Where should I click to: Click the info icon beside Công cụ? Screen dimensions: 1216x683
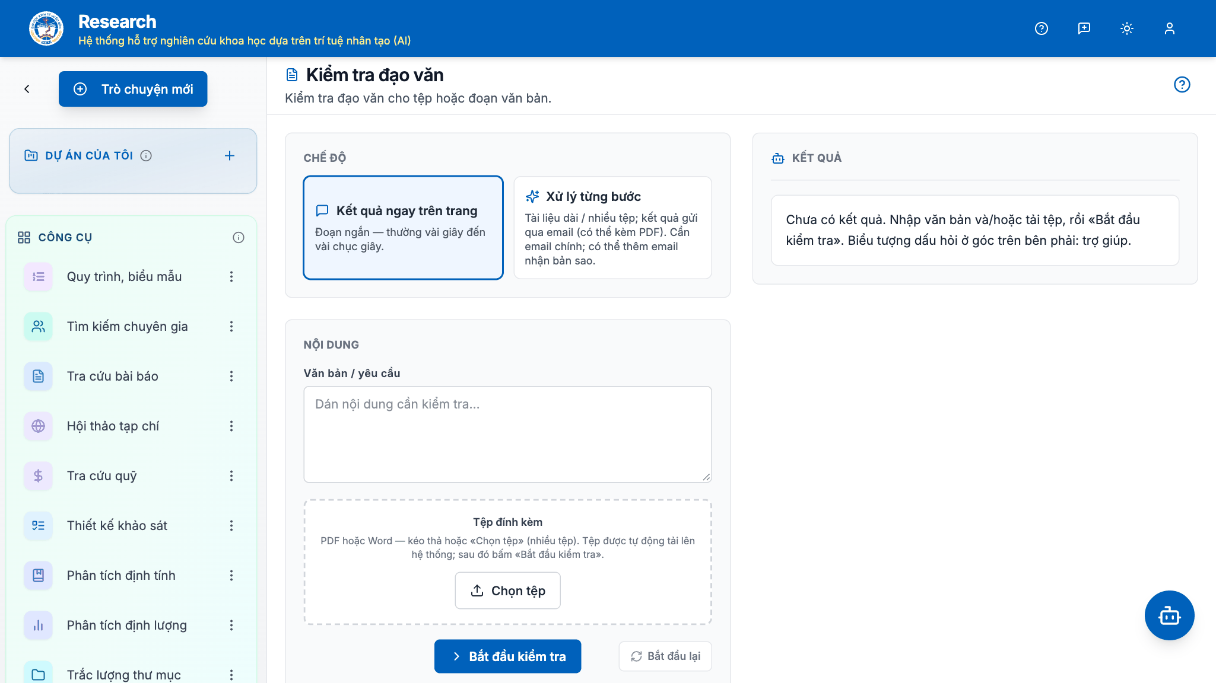(239, 238)
